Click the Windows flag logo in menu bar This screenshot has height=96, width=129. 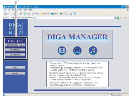click(127, 10)
